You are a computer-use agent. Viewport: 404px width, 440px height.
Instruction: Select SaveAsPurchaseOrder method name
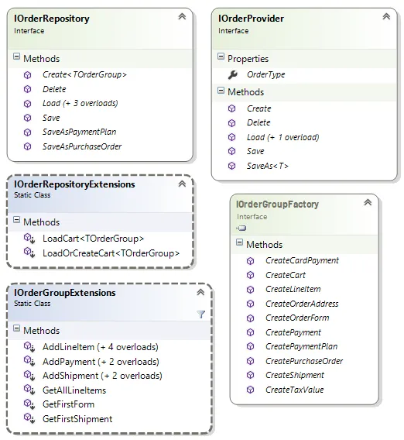click(82, 146)
